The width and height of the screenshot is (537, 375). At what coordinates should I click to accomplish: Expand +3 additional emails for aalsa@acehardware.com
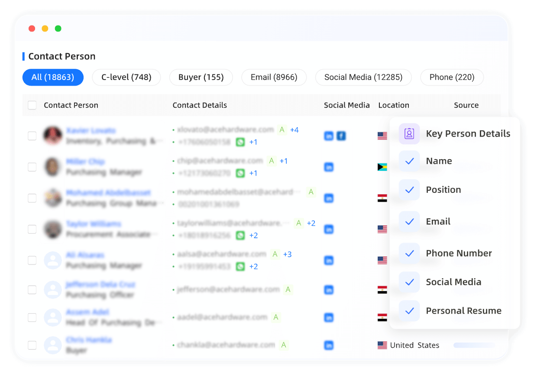click(x=288, y=254)
